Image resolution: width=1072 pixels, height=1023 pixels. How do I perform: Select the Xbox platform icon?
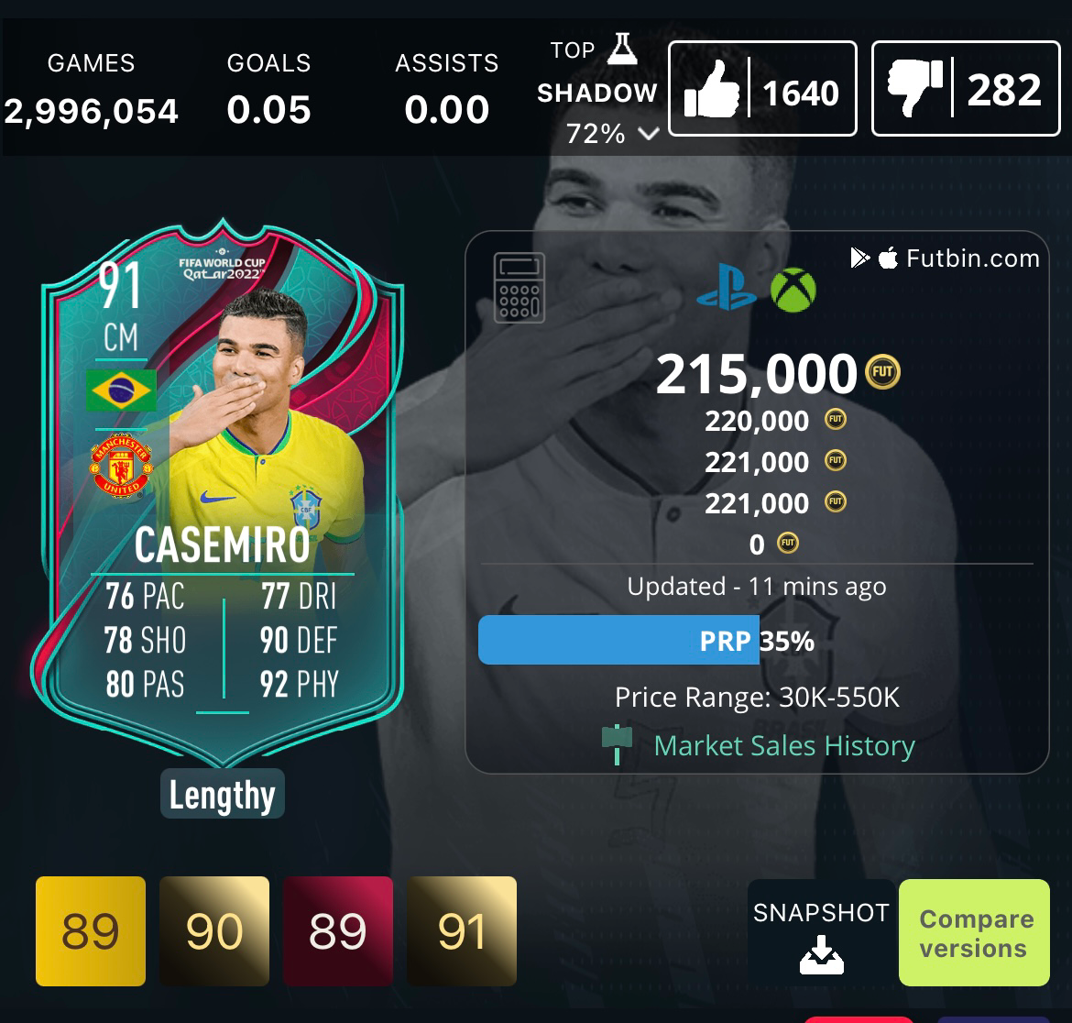793,290
